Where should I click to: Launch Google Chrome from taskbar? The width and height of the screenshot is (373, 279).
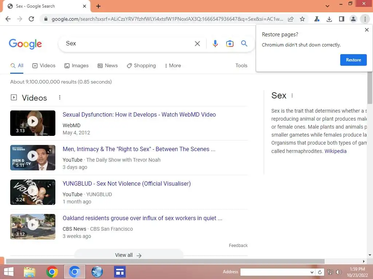coord(52,272)
